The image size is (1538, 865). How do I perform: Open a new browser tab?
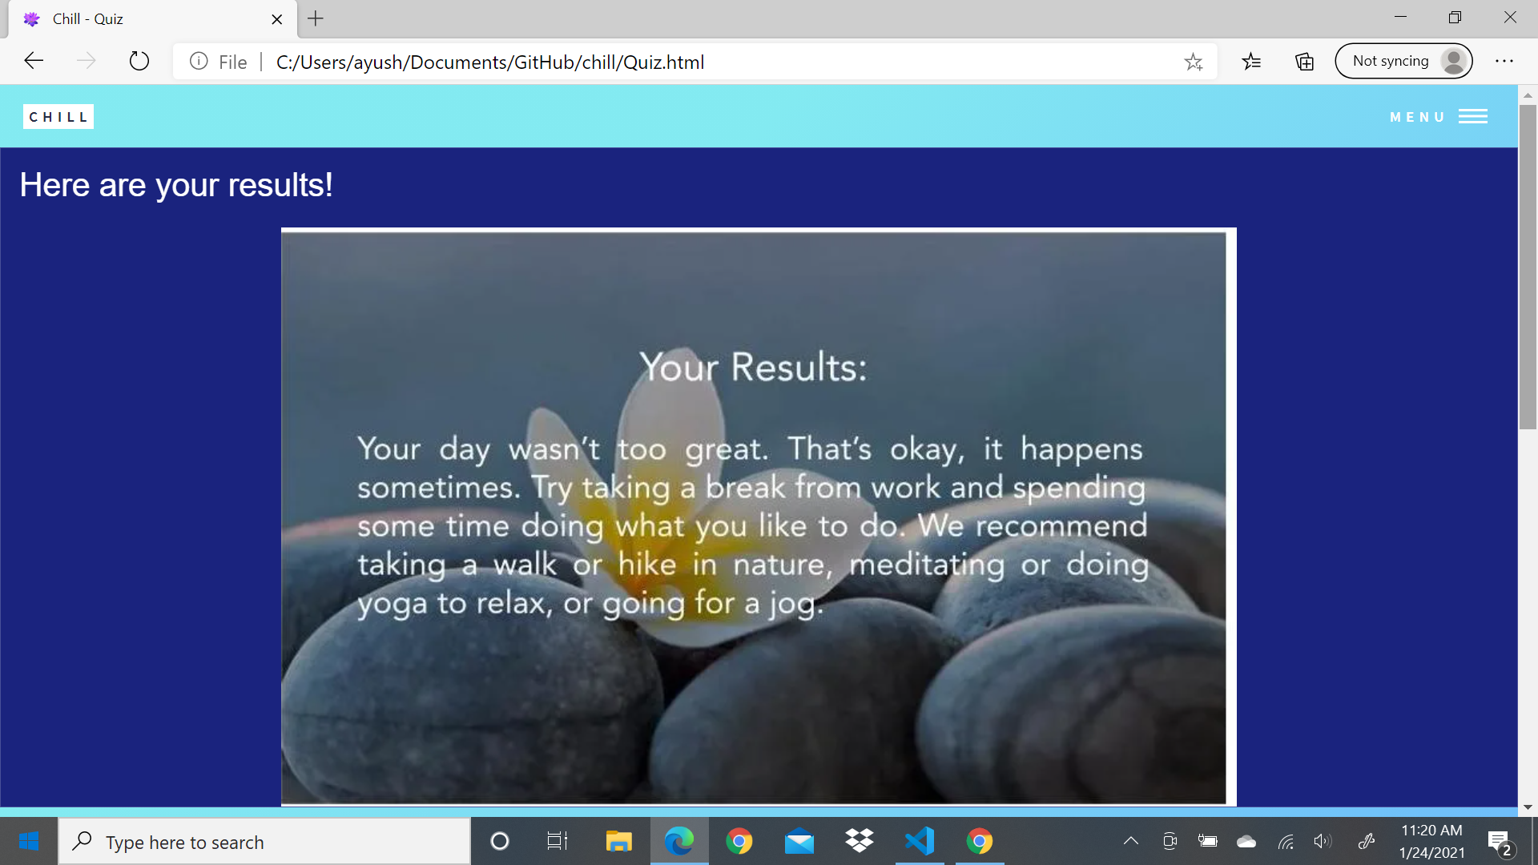tap(316, 18)
